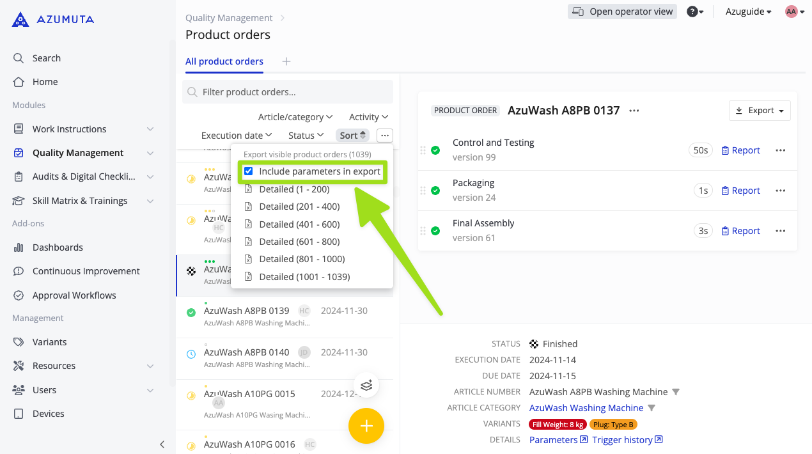Click the drag handle beside Final Assembly
This screenshot has height=454, width=812.
(423, 231)
